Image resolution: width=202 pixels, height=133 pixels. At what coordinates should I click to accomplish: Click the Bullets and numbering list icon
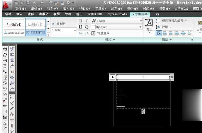pos(158,21)
